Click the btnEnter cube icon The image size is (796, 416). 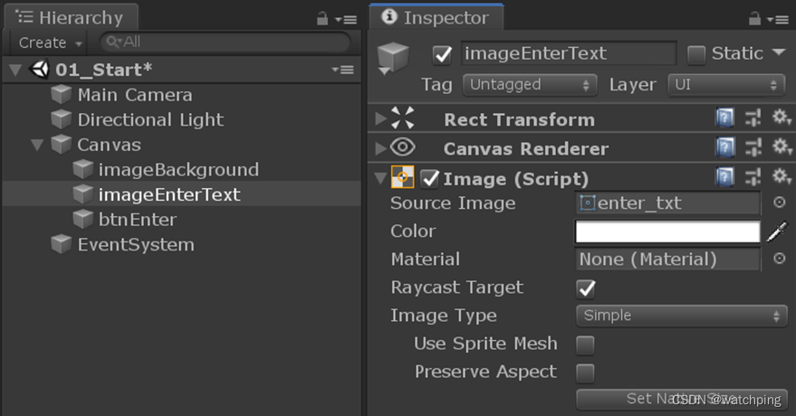coord(82,220)
